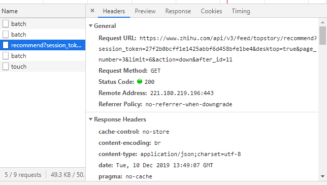Click the scrollbar up arrow
This screenshot has width=327, height=185.
pyautogui.click(x=322, y=22)
